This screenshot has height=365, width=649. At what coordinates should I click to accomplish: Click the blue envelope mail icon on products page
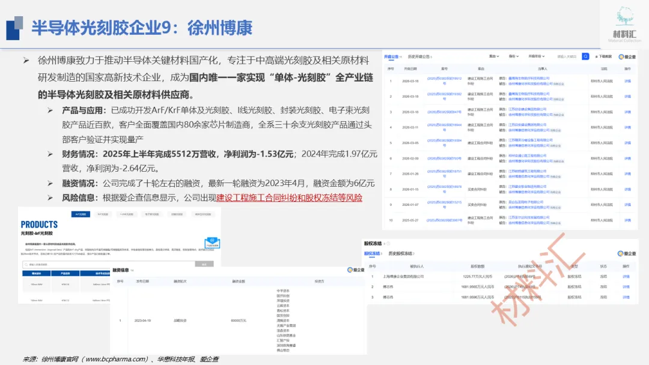tap(212, 242)
